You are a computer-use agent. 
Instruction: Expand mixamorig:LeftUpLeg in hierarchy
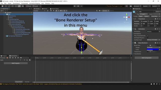click(x=8, y=21)
